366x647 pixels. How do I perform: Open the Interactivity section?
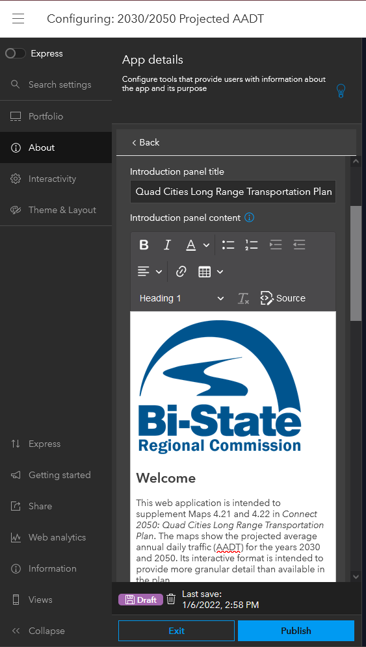[x=56, y=179]
